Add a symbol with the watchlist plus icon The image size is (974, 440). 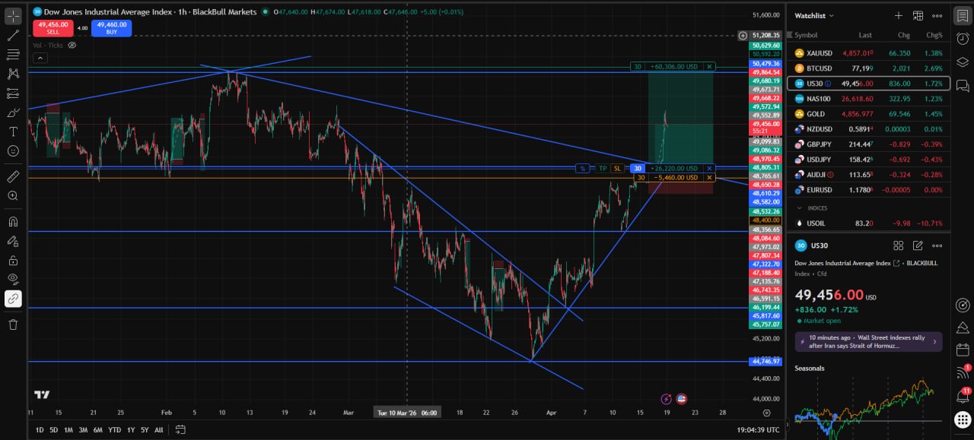[898, 15]
